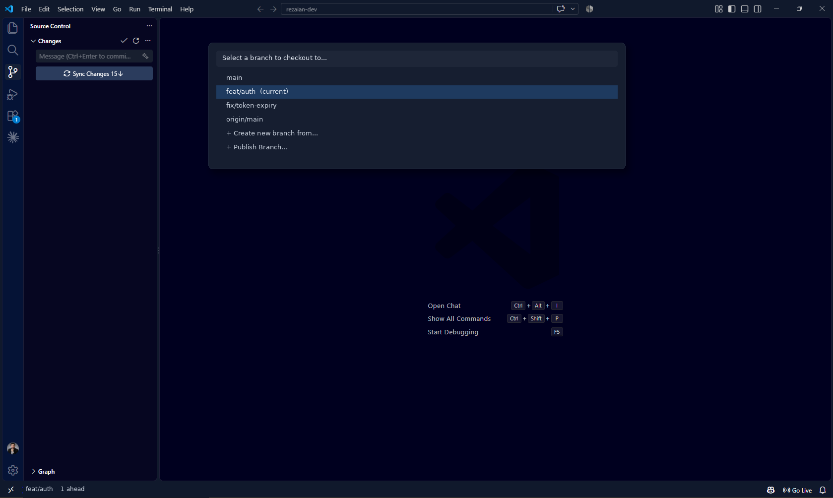The width and height of the screenshot is (833, 498).
Task: Select the origin/main branch
Action: tap(417, 120)
